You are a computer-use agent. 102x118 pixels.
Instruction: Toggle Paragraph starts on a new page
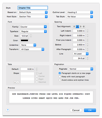point(60,73)
